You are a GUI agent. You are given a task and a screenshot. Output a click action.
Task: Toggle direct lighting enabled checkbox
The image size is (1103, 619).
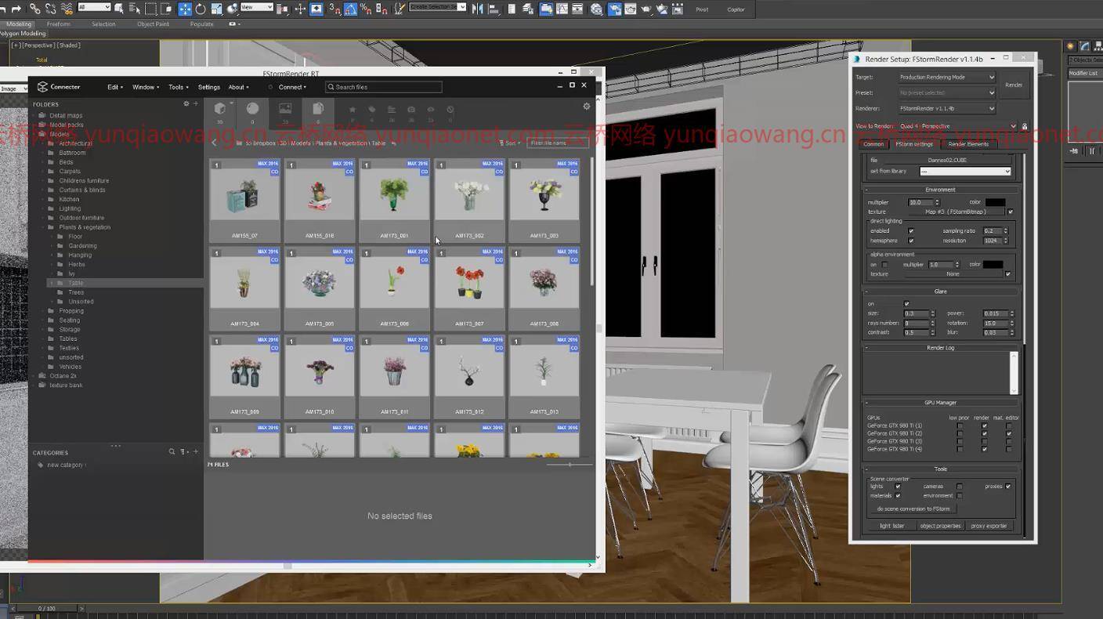pyautogui.click(x=911, y=231)
